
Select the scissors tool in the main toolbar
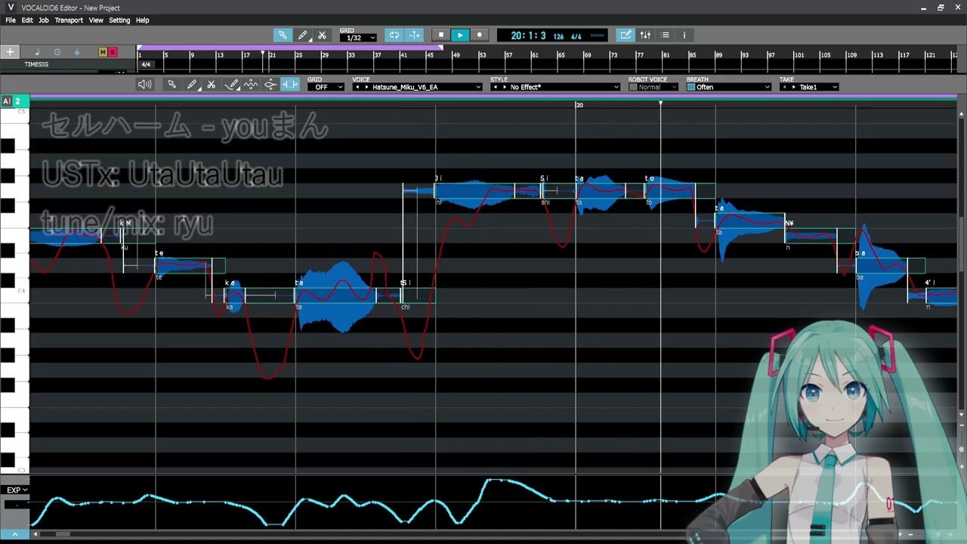tap(322, 35)
